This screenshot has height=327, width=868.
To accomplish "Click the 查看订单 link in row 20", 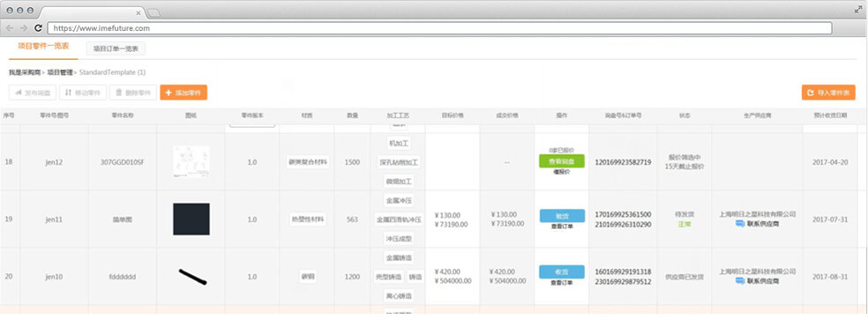I will 562,283.
